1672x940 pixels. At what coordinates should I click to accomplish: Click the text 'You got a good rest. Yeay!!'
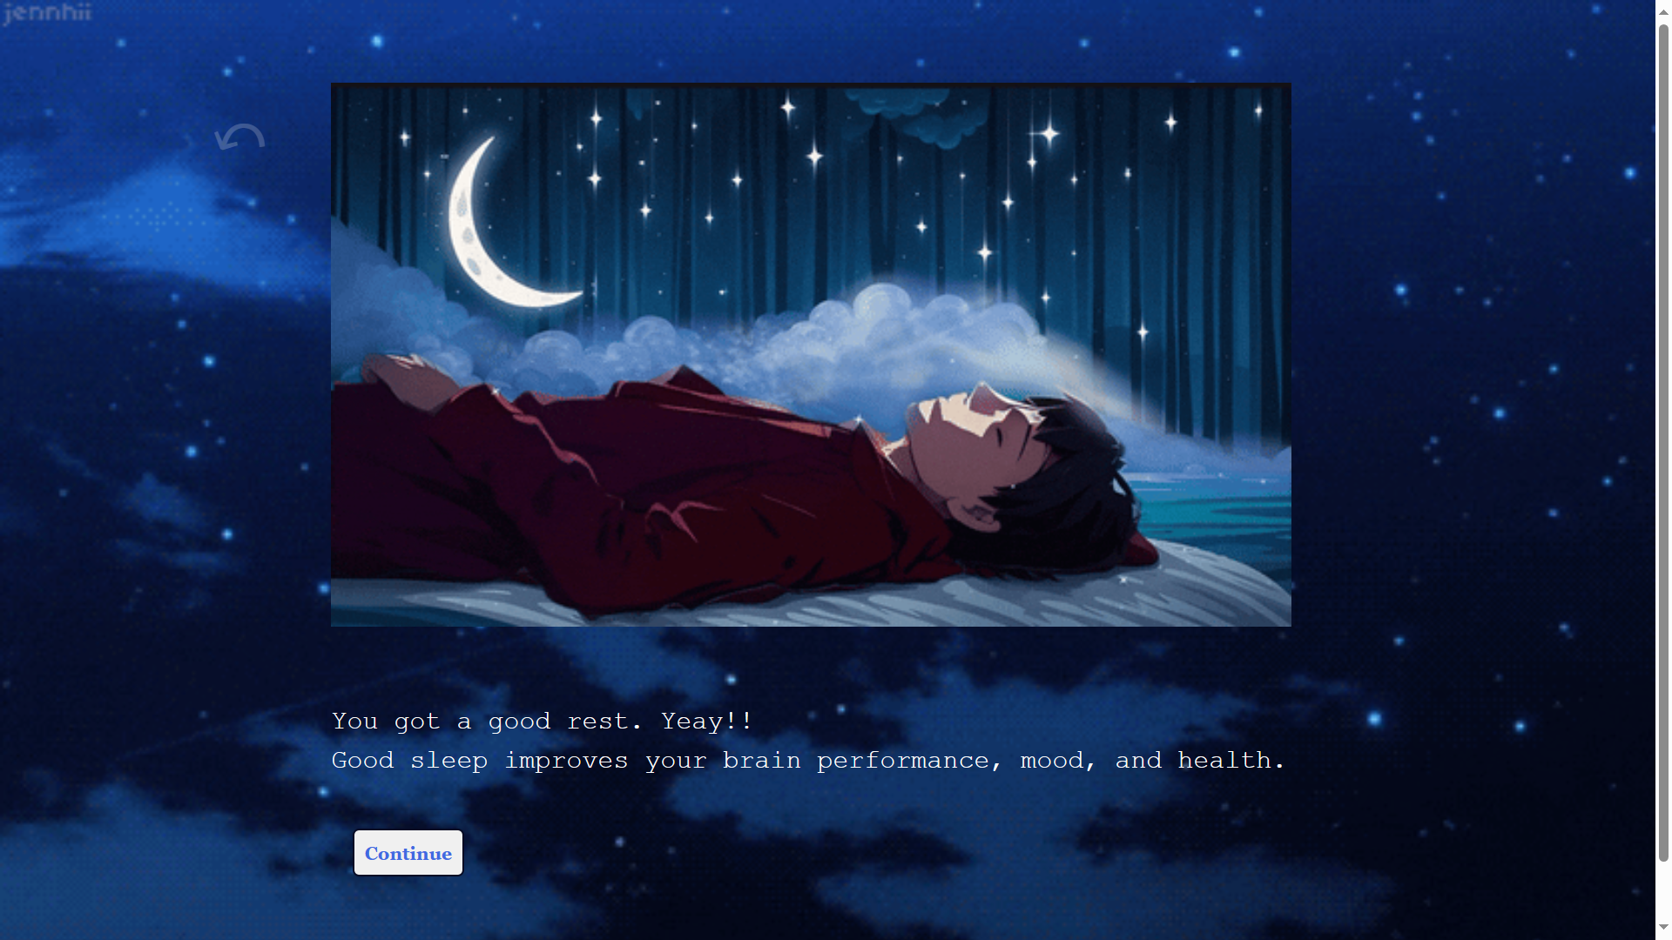tap(542, 722)
